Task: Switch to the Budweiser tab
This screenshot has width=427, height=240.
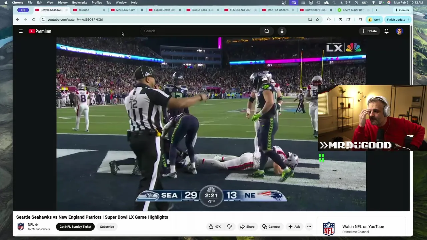Action: point(315,10)
